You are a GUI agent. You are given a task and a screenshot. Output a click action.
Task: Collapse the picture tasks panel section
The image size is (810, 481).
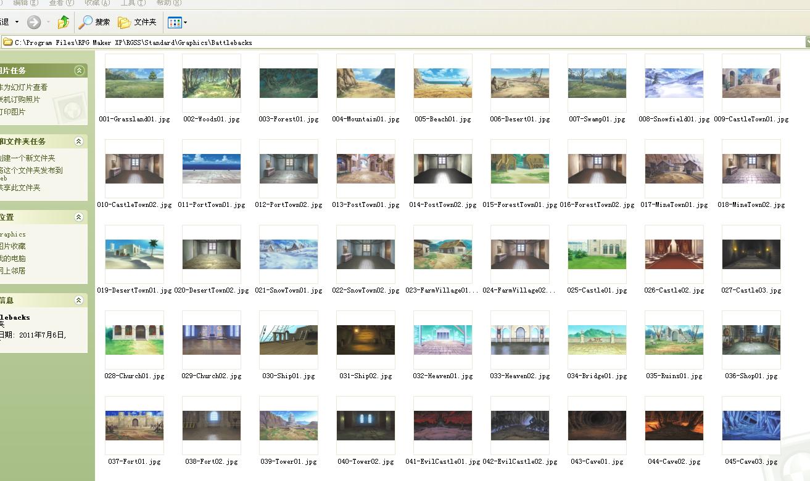(x=79, y=71)
